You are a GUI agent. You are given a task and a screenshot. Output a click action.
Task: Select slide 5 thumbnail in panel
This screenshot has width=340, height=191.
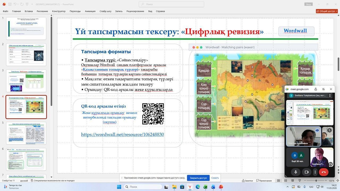26,133
